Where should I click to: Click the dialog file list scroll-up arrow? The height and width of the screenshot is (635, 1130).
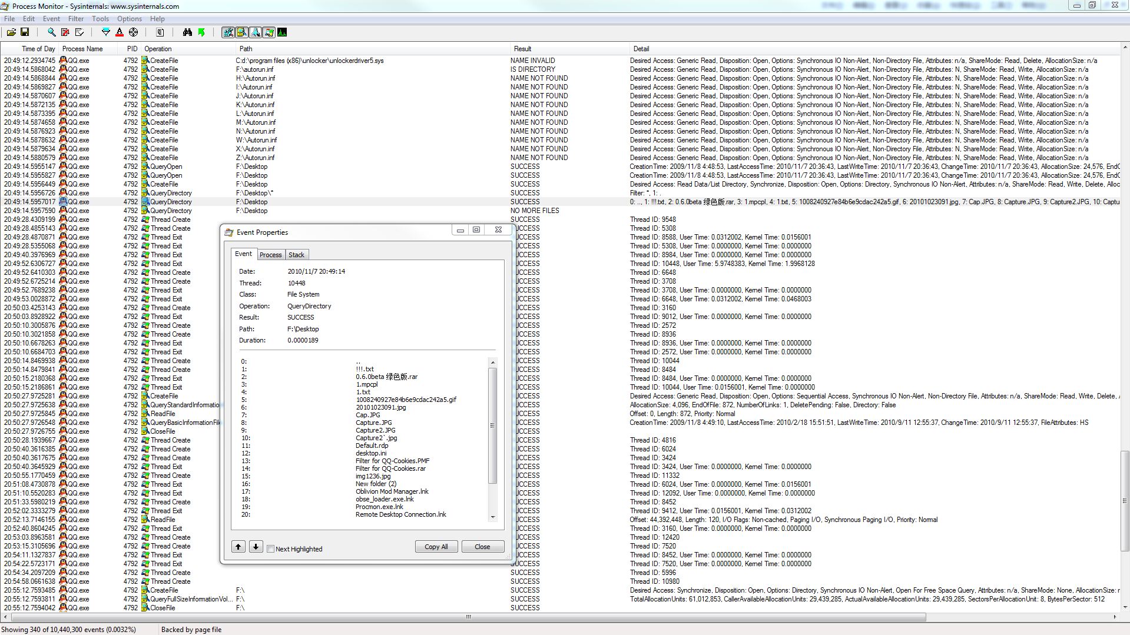click(493, 362)
